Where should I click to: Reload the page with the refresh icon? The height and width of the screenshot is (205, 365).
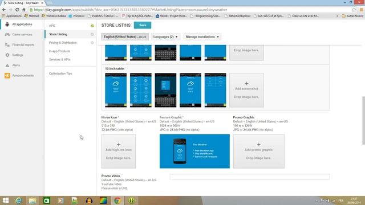(x=17, y=10)
